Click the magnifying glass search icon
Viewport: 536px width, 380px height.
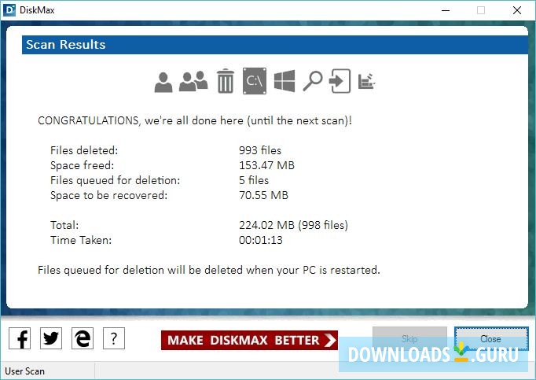[313, 81]
